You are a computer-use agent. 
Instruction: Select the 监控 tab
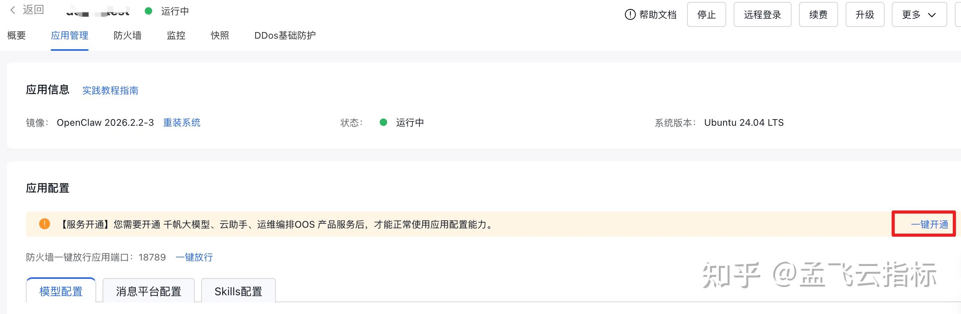coord(176,36)
